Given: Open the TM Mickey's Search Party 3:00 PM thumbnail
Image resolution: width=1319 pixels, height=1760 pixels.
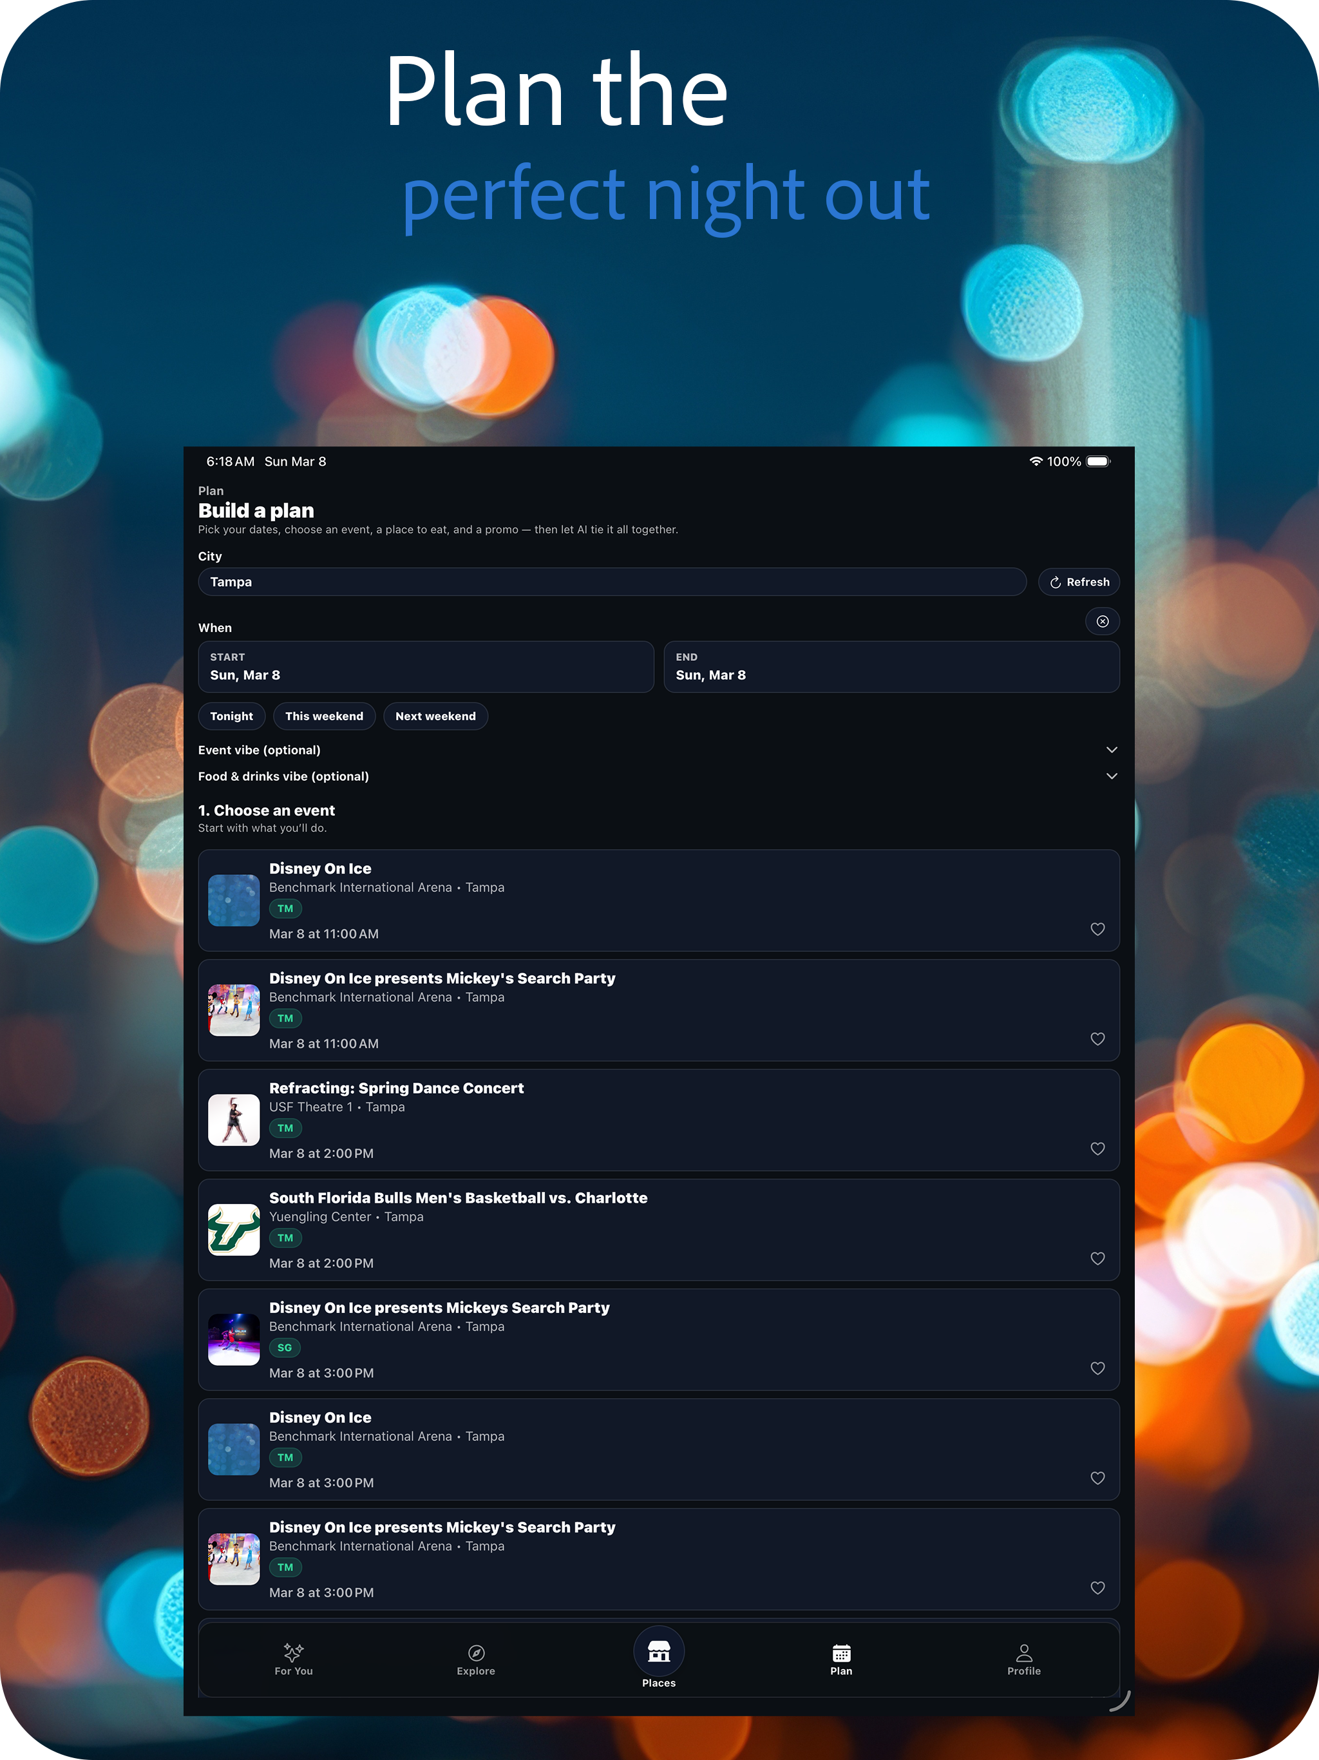Looking at the screenshot, I should (234, 1560).
